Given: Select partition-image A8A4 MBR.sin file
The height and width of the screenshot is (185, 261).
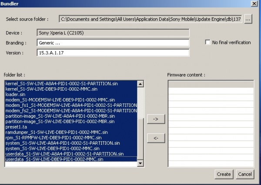Looking at the screenshot, I should click(x=71, y=116).
